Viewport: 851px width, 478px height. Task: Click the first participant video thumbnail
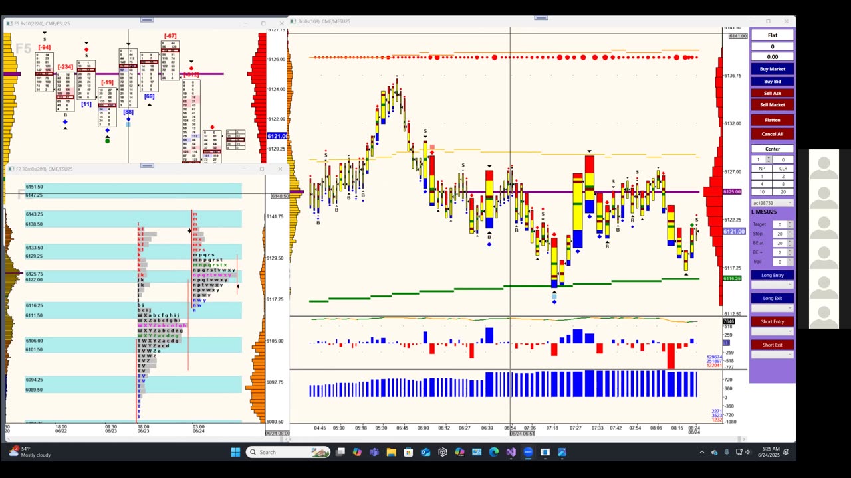[824, 165]
